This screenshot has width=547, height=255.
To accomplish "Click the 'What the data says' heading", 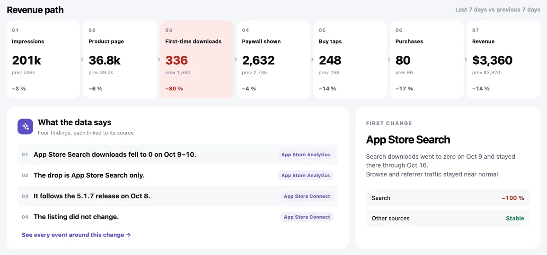I will click(x=75, y=122).
